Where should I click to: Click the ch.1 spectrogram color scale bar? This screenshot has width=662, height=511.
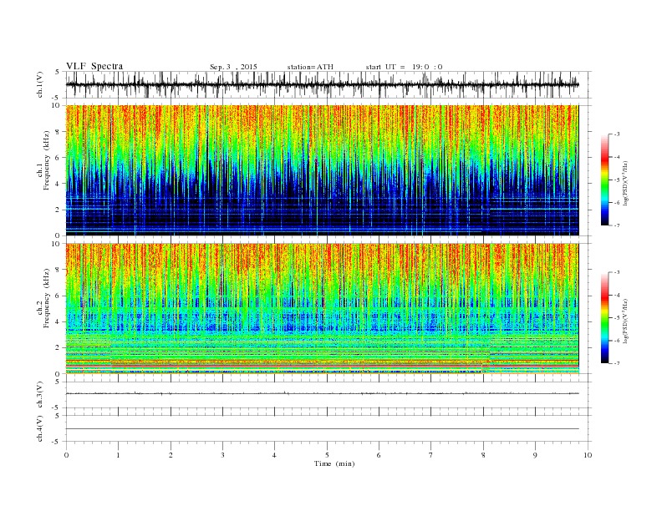(x=604, y=180)
